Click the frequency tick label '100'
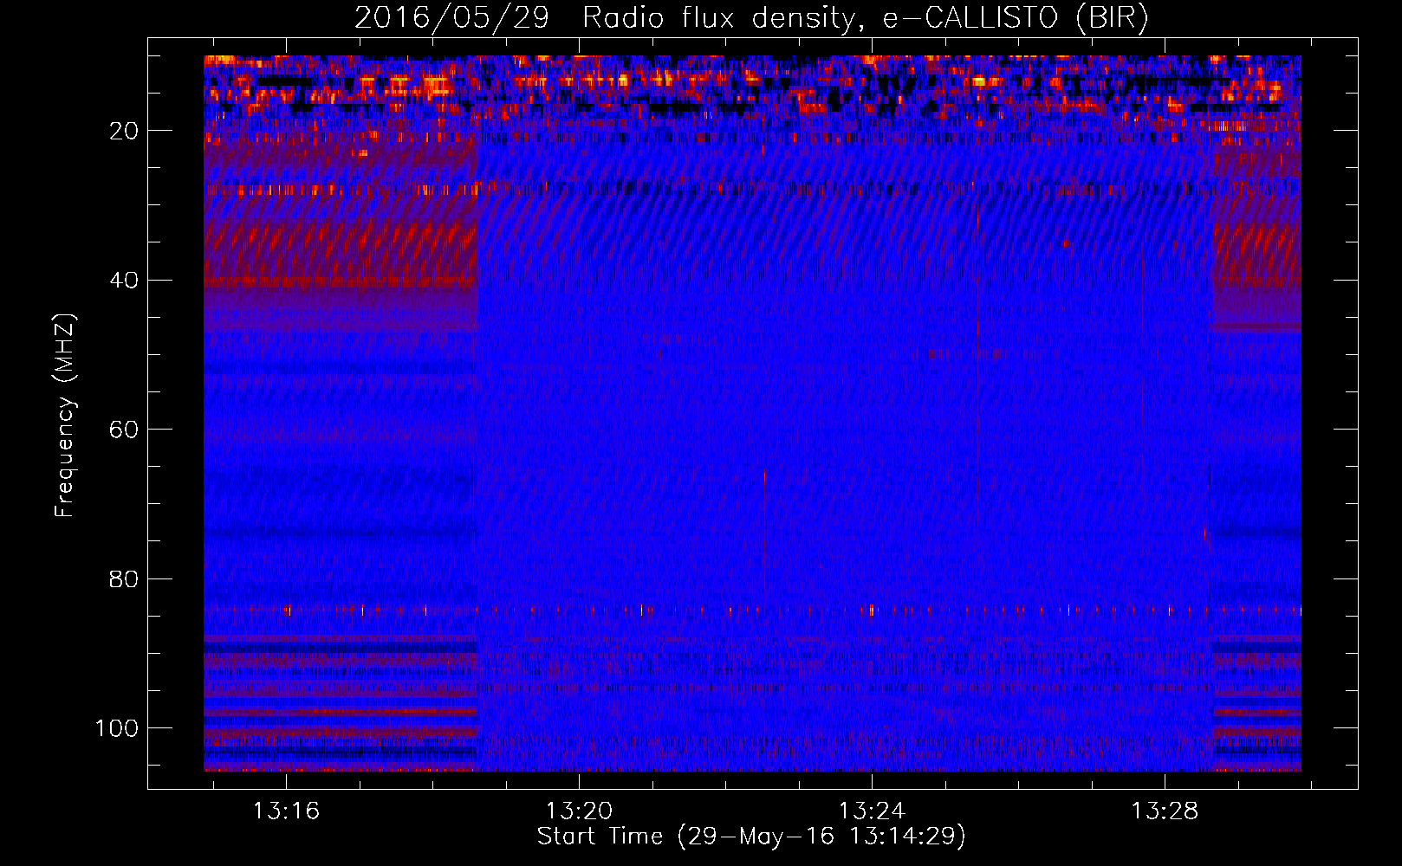Screen dimensions: 1402x866 (x=118, y=728)
